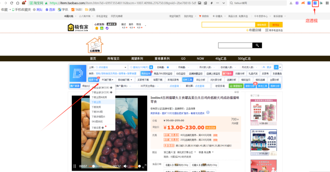Click the blue user profile icon in plugin panel
The width and height of the screenshot is (330, 172).
(276, 67)
